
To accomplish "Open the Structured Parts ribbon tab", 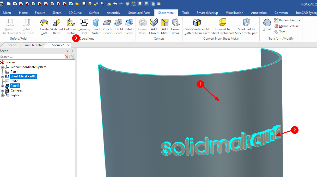I will [x=139, y=13].
